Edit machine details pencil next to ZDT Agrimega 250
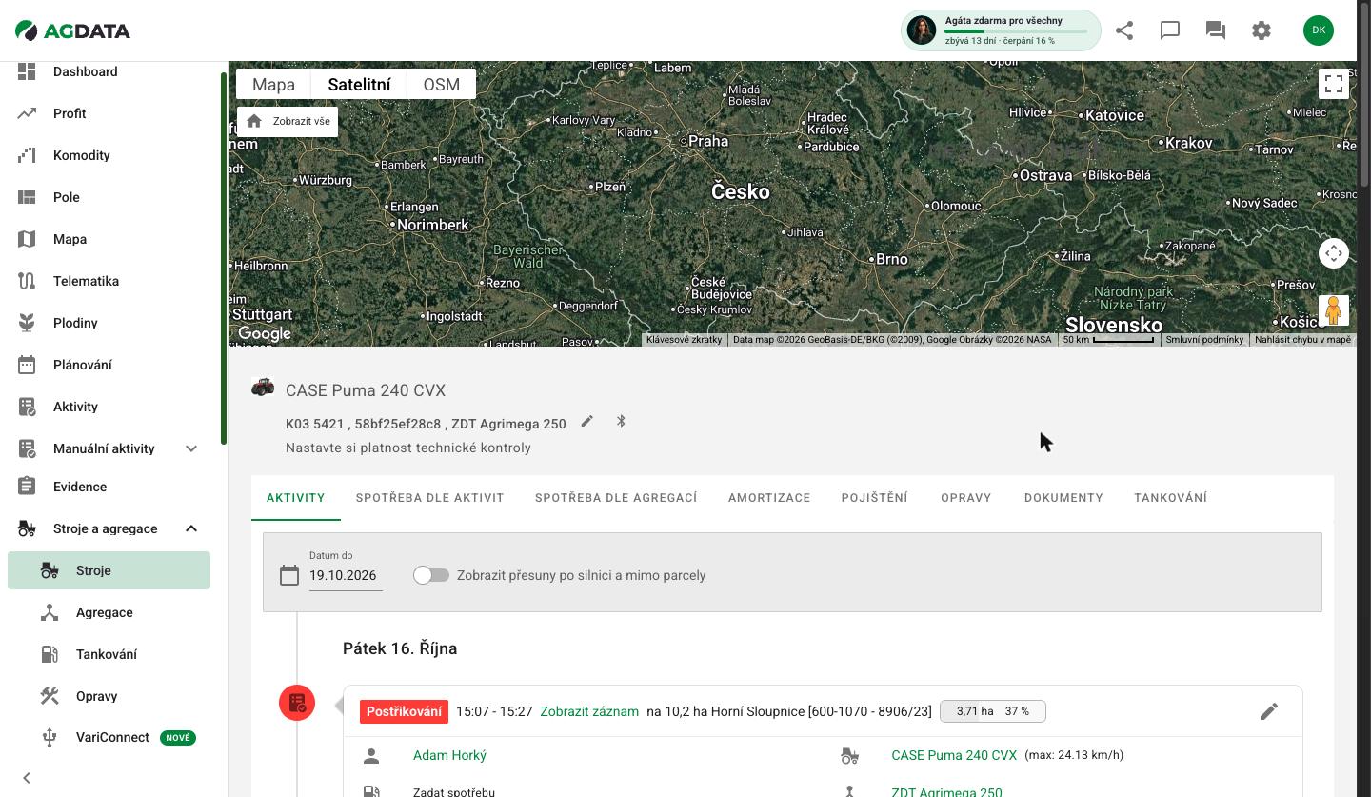This screenshot has height=797, width=1371. [587, 422]
